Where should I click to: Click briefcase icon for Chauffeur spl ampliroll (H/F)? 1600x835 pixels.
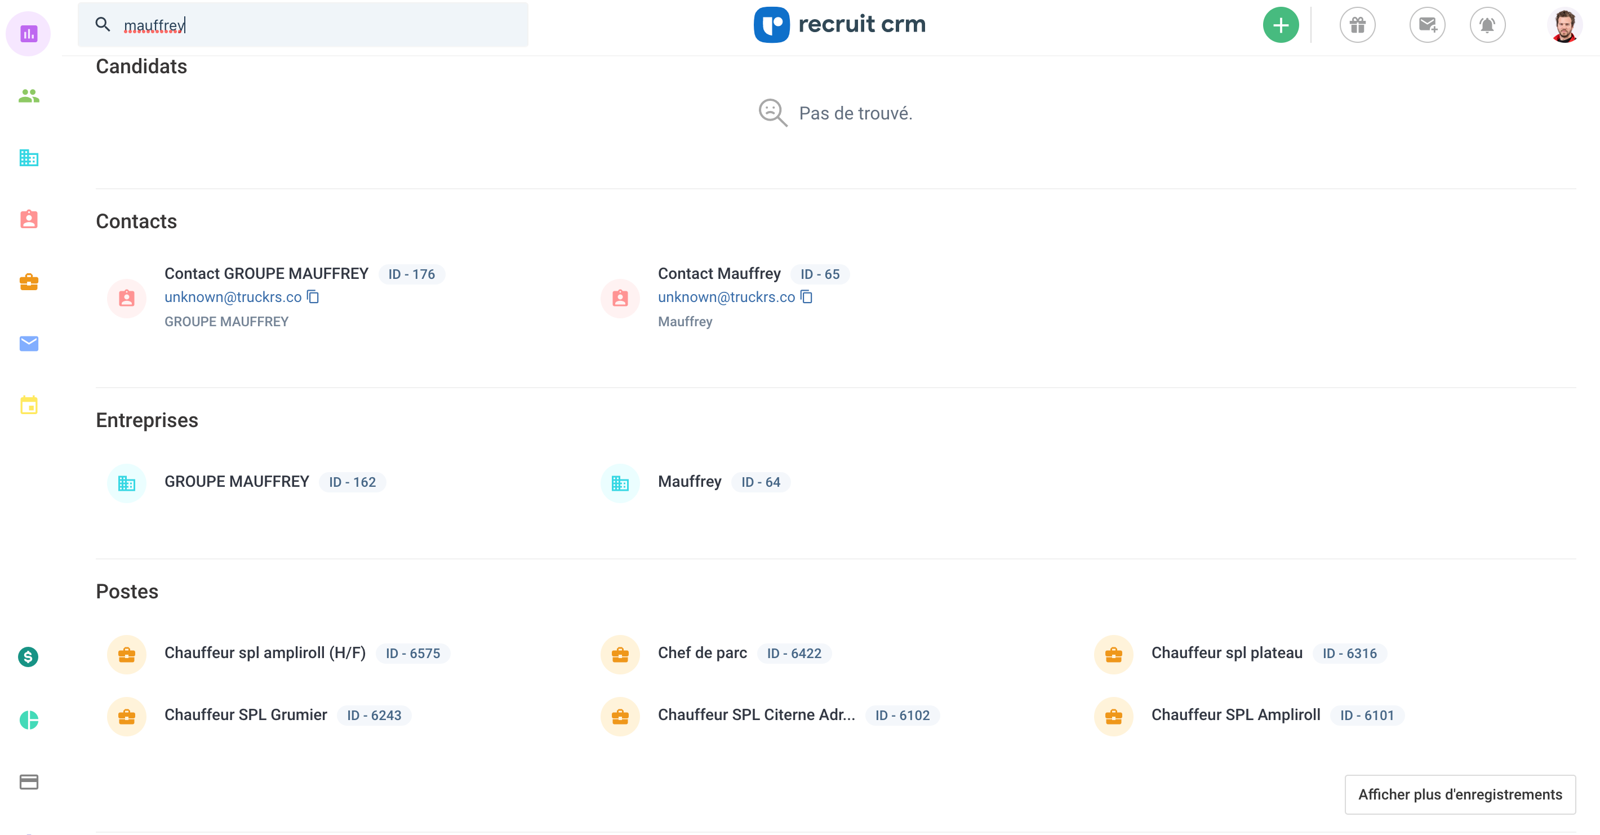click(127, 654)
